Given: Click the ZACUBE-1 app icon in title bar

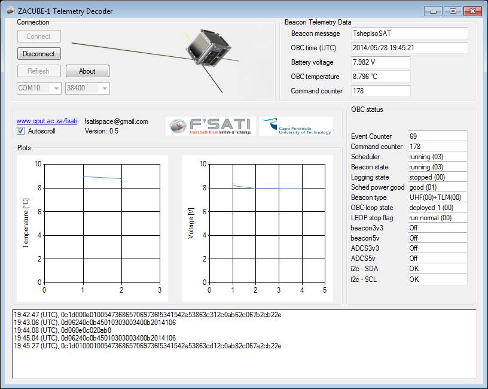Looking at the screenshot, I should [x=10, y=11].
